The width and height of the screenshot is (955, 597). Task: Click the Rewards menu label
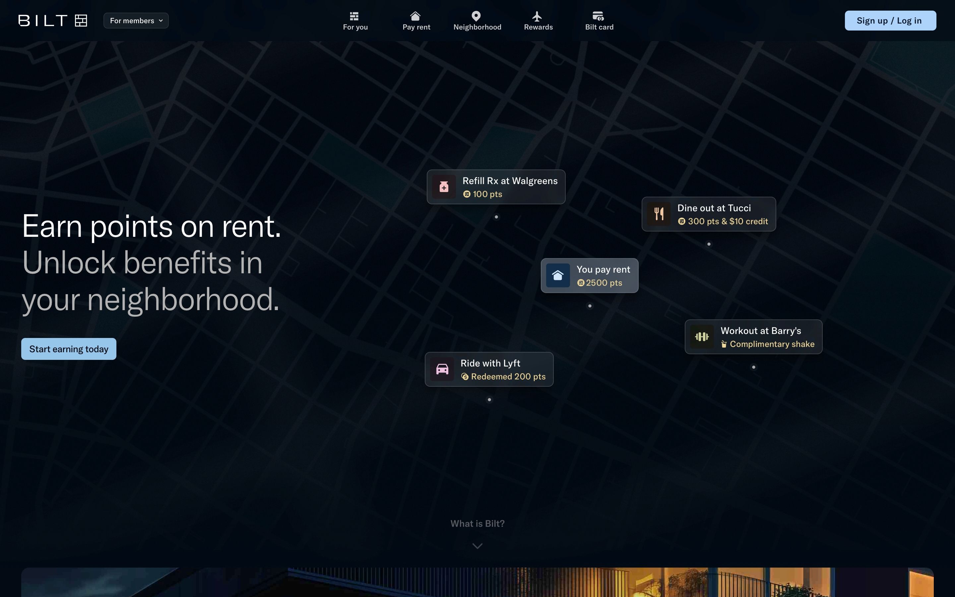click(x=538, y=27)
